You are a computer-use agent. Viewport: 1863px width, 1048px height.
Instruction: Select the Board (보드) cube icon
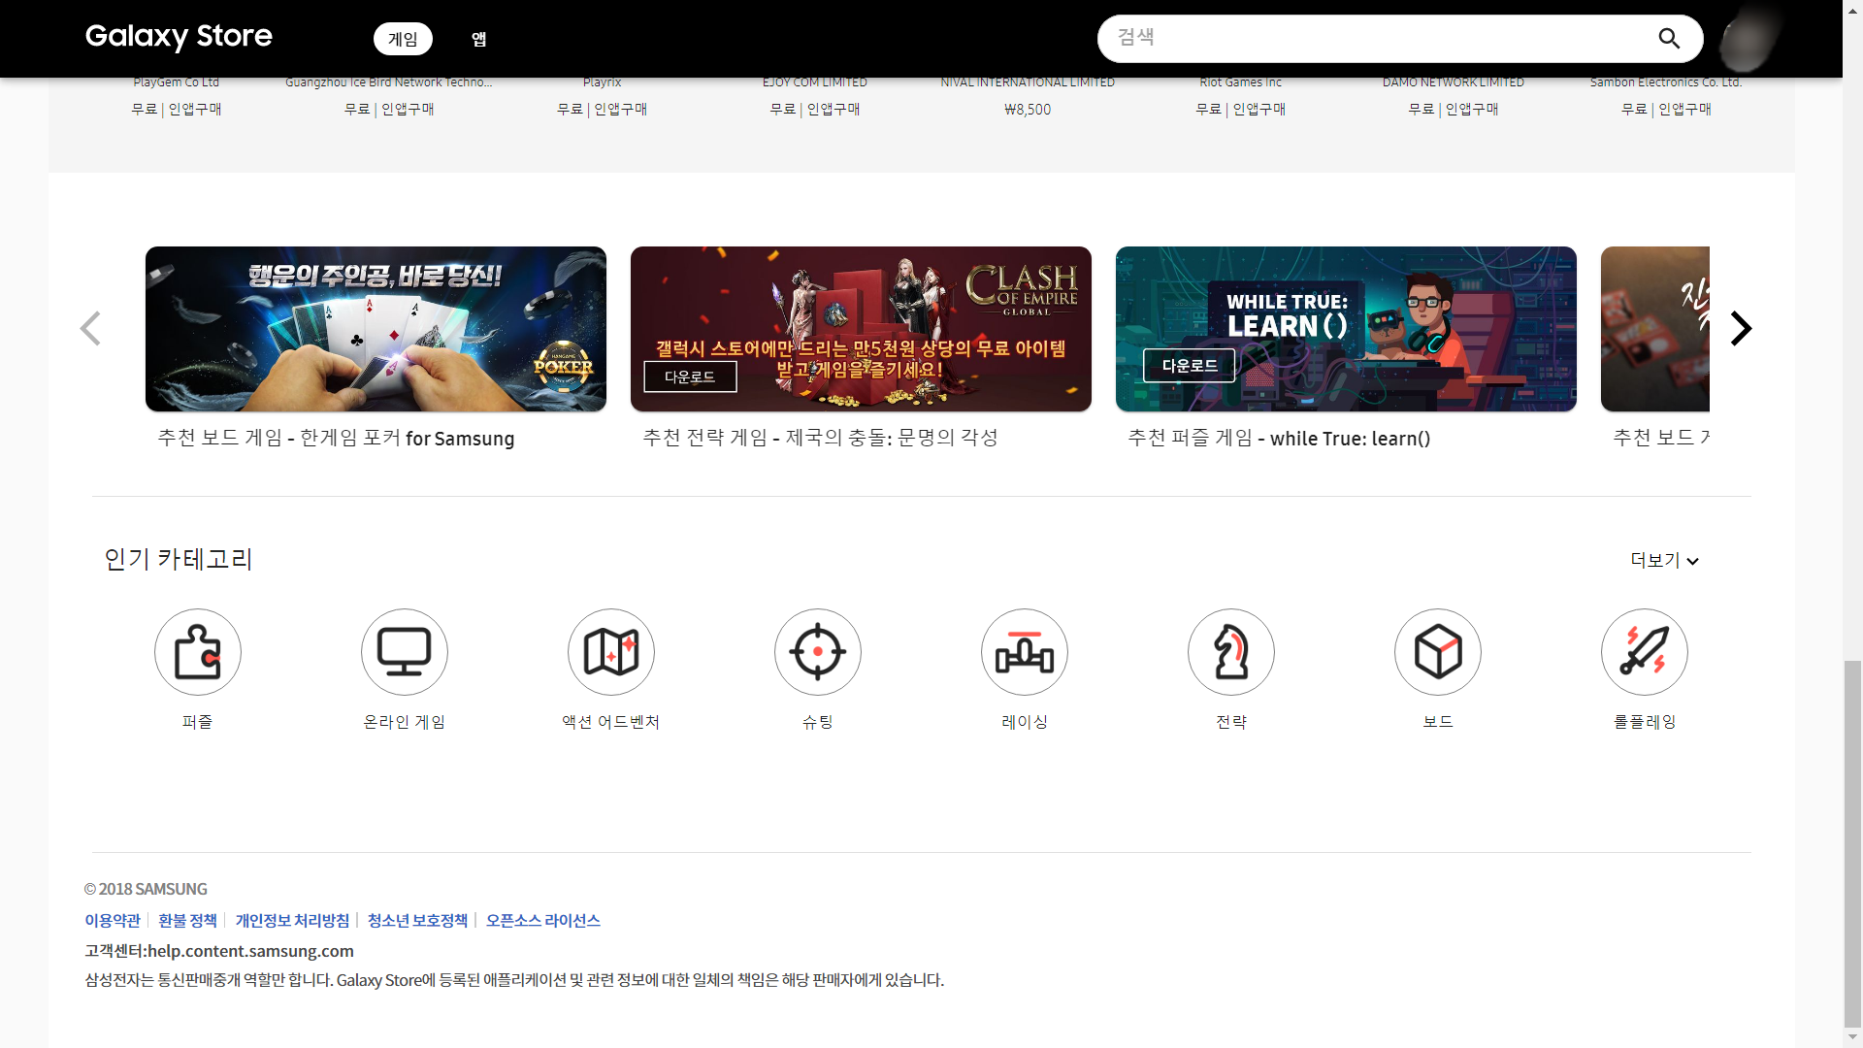[x=1438, y=652]
